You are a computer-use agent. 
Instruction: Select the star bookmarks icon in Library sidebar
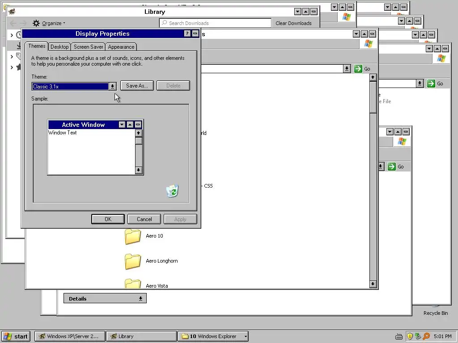[x=18, y=67]
